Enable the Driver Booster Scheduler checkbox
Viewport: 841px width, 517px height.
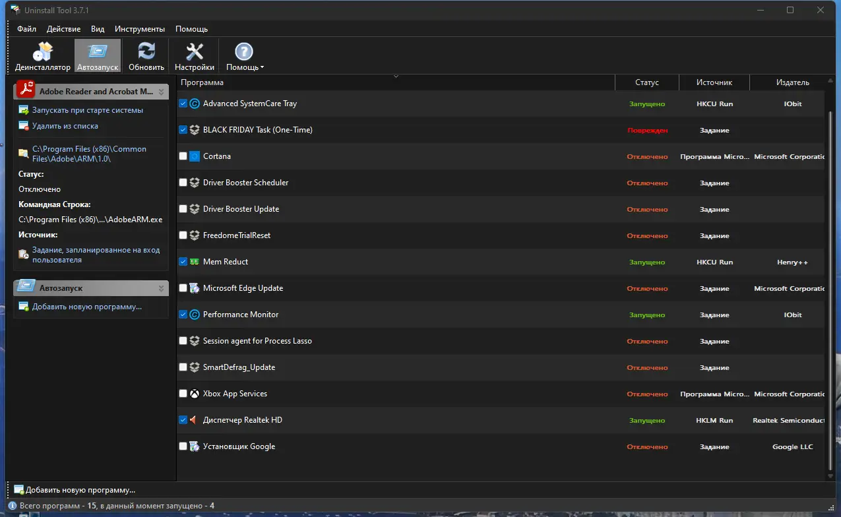183,183
